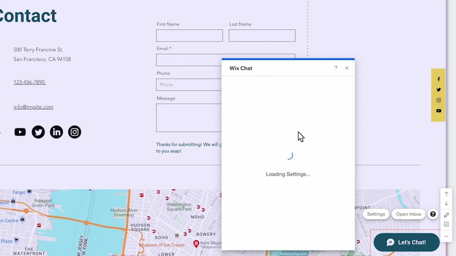Select YouTube icon in yellow social bar
This screenshot has height=256, width=456.
pyautogui.click(x=439, y=111)
